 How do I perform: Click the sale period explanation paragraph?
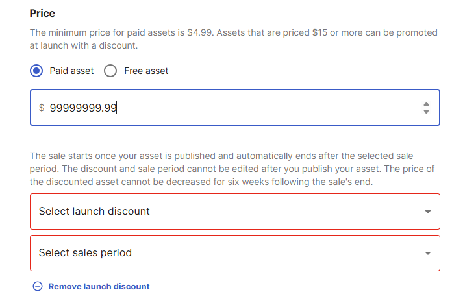pyautogui.click(x=232, y=169)
